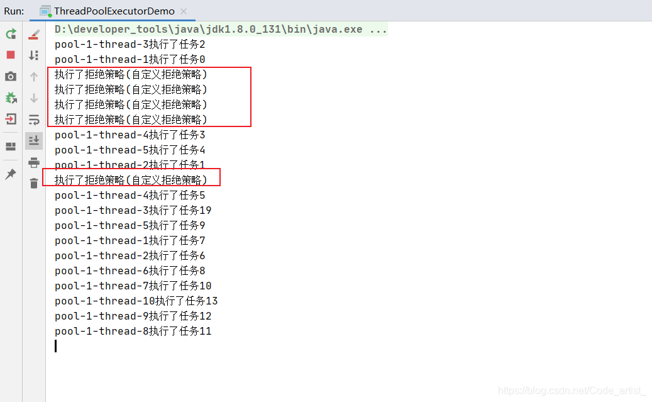
Task: Click the line 'pool-1-thread-7执行了任务10'
Action: pos(133,286)
